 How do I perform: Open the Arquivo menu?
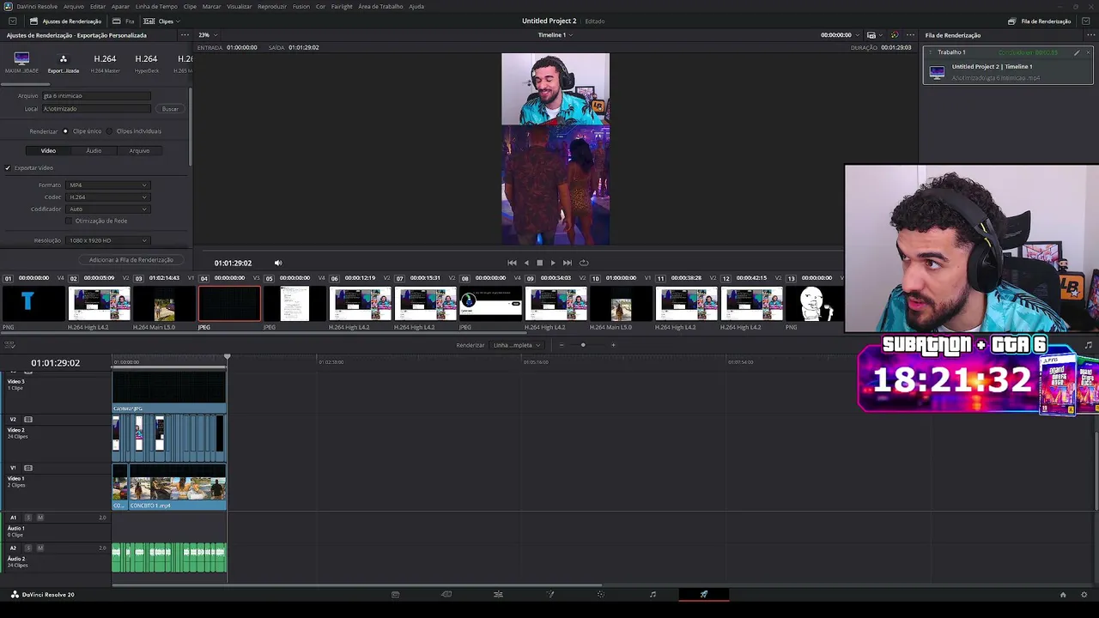point(74,6)
